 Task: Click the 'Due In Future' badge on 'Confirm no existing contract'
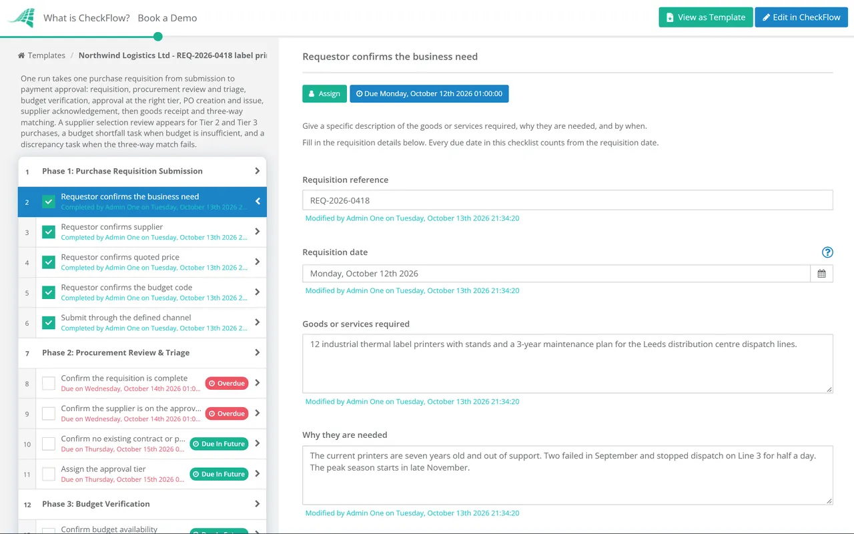pyautogui.click(x=219, y=444)
